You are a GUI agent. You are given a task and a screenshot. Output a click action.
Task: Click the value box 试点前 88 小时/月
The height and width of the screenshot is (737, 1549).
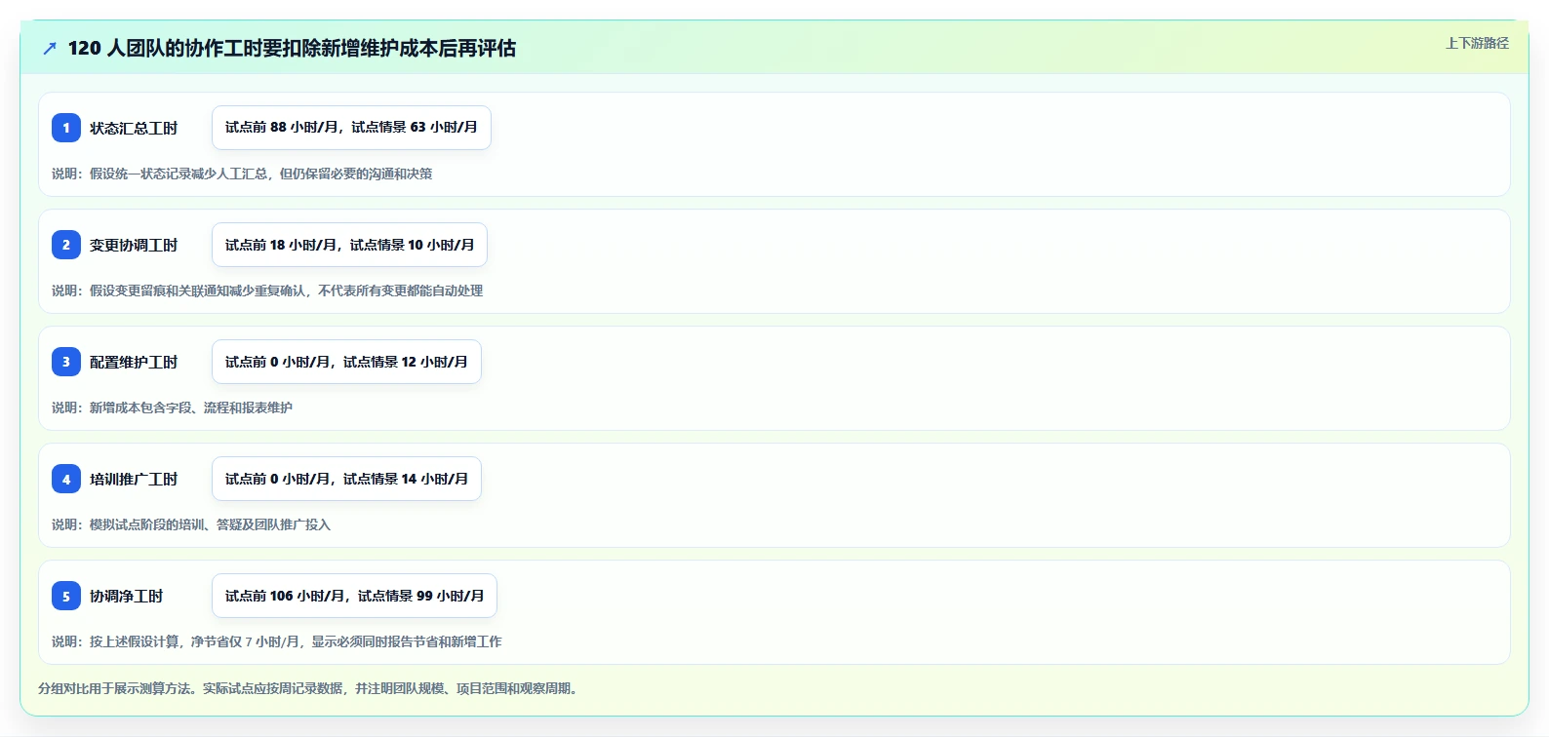(351, 128)
